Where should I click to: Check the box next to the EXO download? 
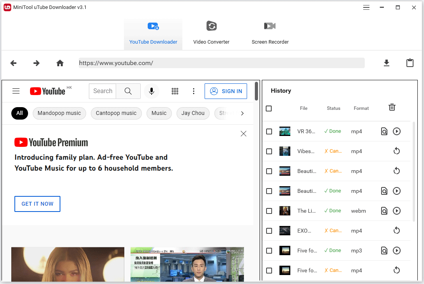coord(269,230)
